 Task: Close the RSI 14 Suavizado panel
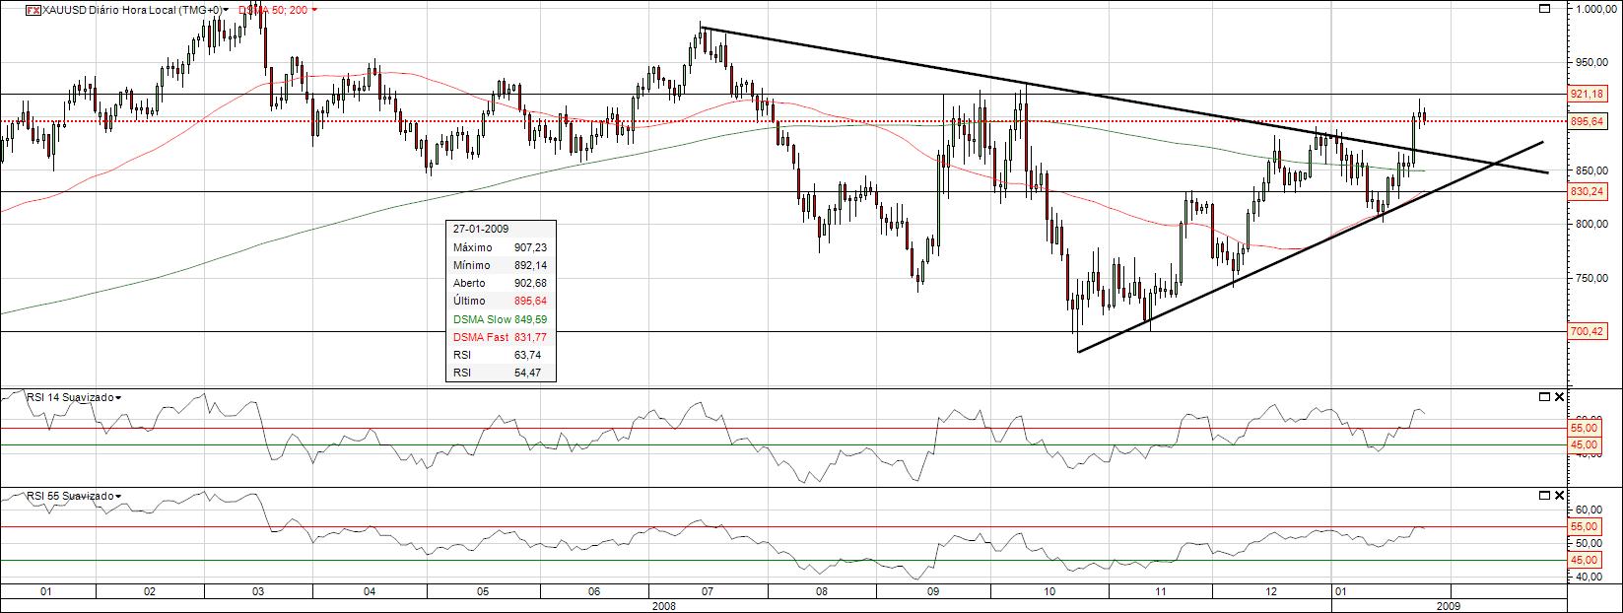coord(1558,396)
